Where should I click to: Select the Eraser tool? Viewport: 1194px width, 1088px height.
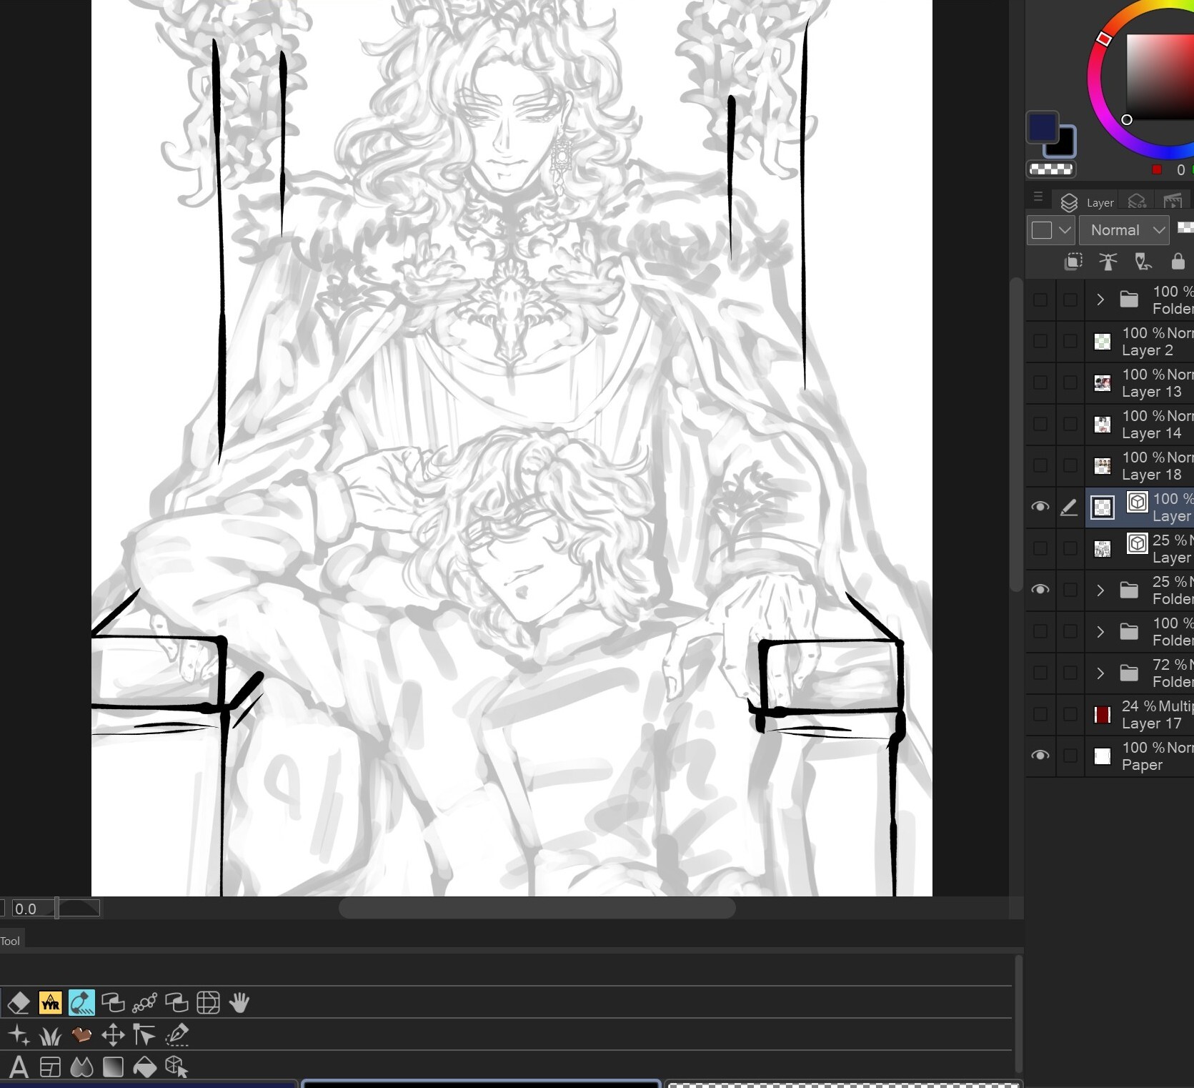[19, 1003]
